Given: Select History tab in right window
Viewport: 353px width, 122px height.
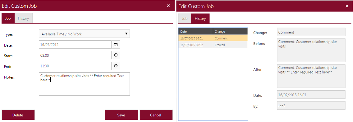Looking at the screenshot, I should (200, 19).
